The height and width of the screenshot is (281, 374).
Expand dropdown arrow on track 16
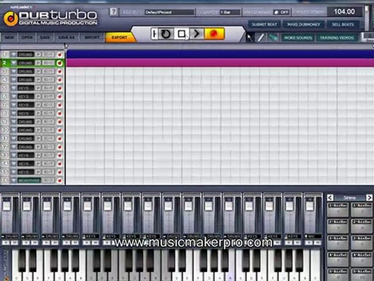tap(14, 180)
